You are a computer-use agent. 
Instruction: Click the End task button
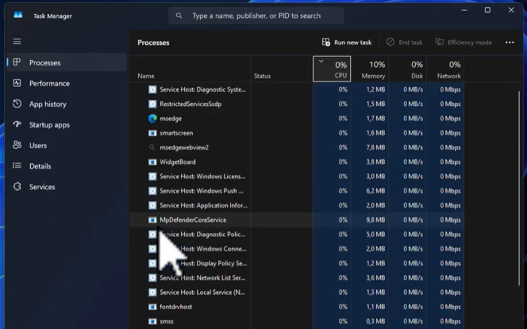point(404,42)
